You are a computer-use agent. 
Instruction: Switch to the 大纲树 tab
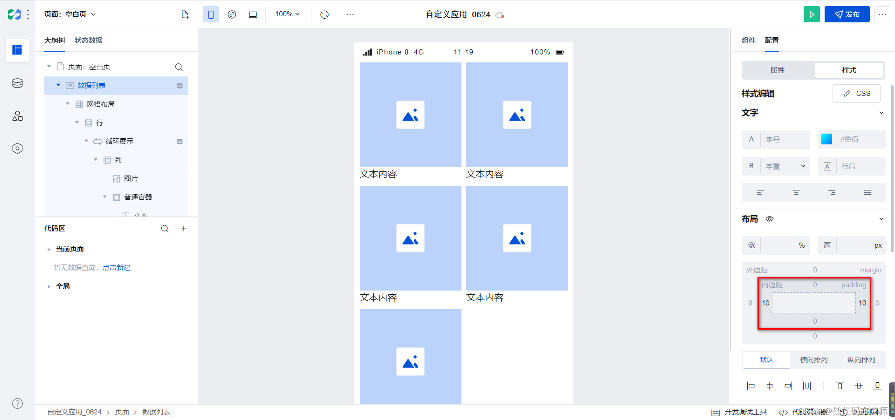[x=55, y=41]
